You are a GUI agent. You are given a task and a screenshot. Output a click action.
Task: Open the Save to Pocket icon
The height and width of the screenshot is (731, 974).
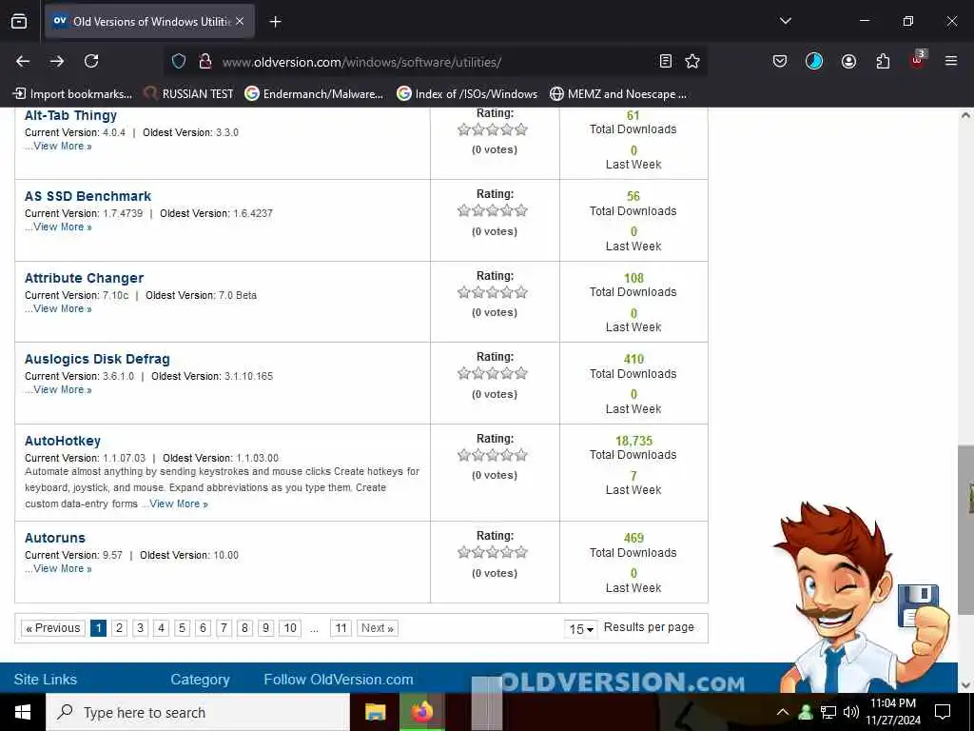tap(780, 61)
